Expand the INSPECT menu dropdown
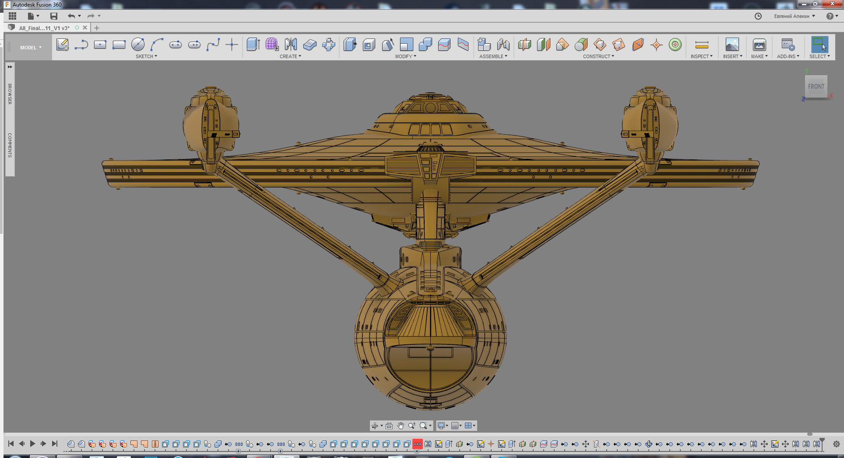The image size is (844, 458). click(x=702, y=56)
